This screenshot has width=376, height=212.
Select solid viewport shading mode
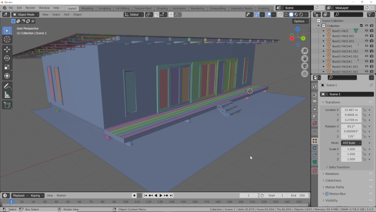pos(291,15)
